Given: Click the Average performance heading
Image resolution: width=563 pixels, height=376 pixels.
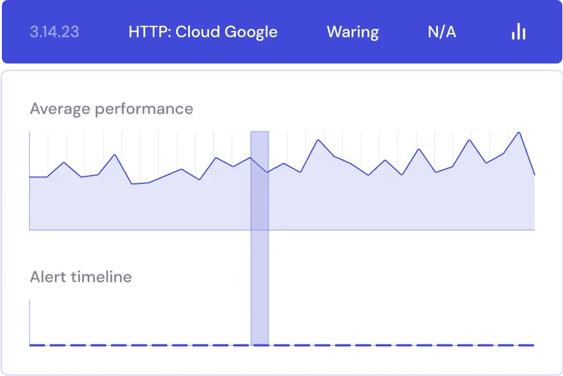Looking at the screenshot, I should coord(111,109).
